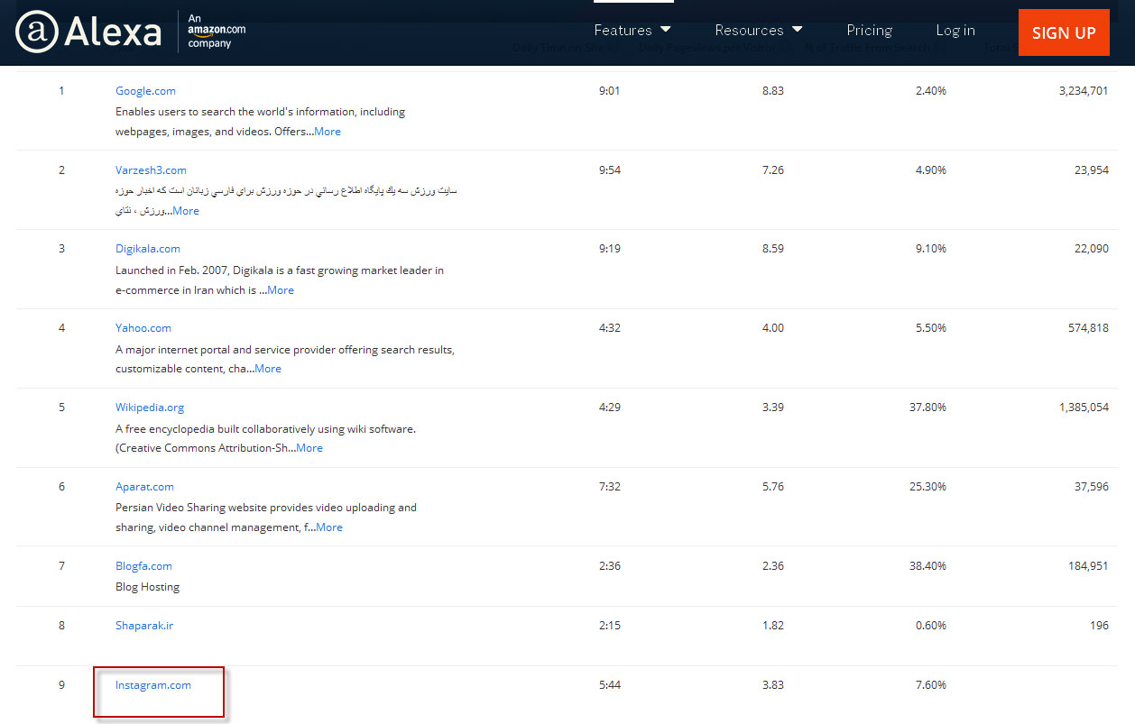Select Instagram.com pageviews value 3.83

tap(773, 685)
